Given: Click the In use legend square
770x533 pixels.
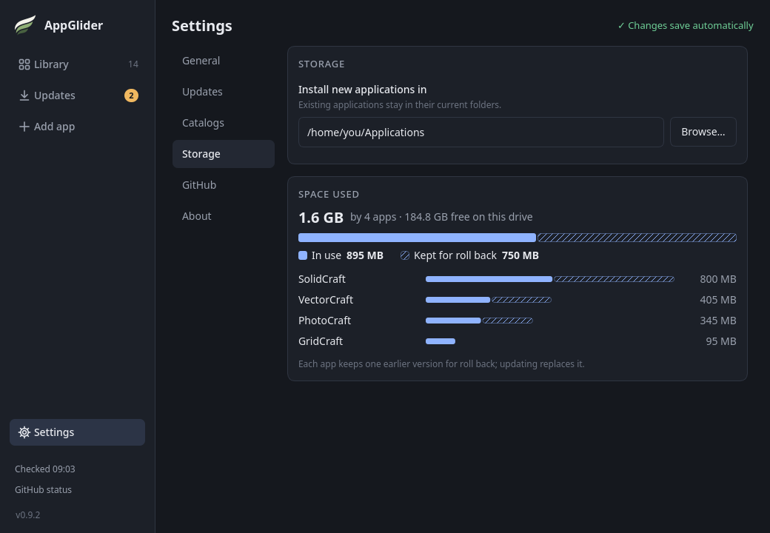Looking at the screenshot, I should pos(303,255).
